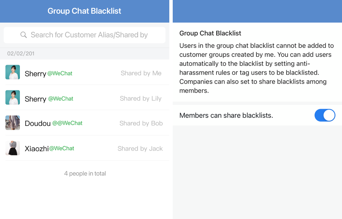Click the Shared by Bob label
342x219 pixels.
point(141,124)
